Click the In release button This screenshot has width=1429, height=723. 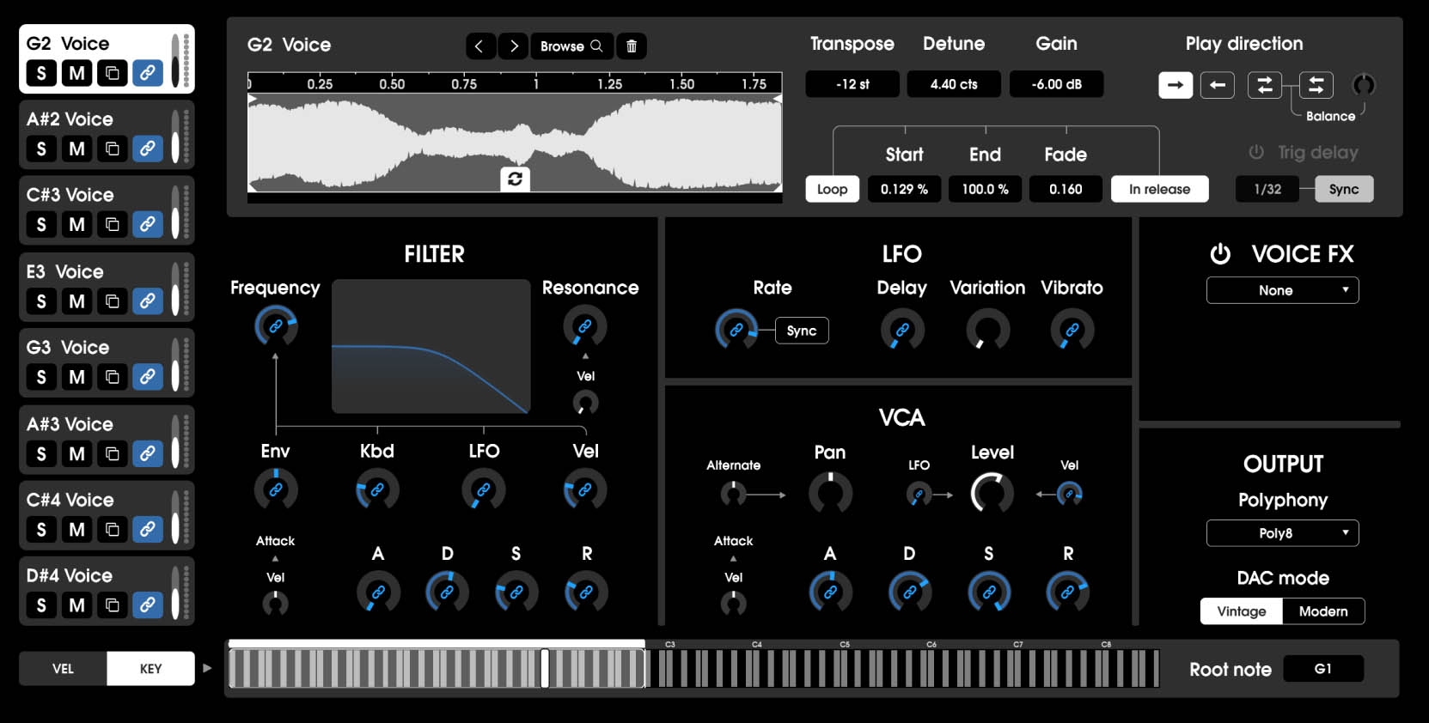tap(1159, 189)
